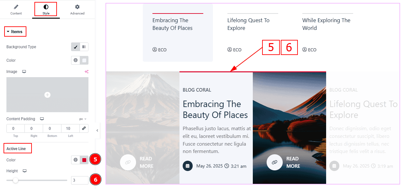The image size is (403, 189).
Task: Collapse the Items section
Action: point(15,32)
